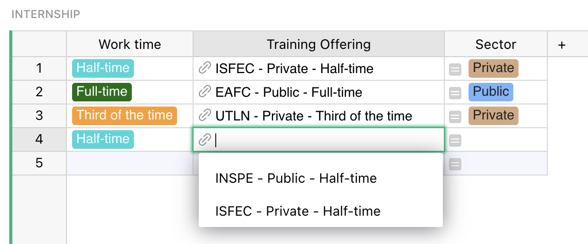
Task: Choose INSPE - Public - Half-time option
Action: click(296, 179)
